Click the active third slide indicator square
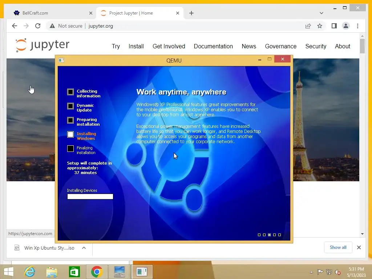372x279 pixels. (269, 235)
